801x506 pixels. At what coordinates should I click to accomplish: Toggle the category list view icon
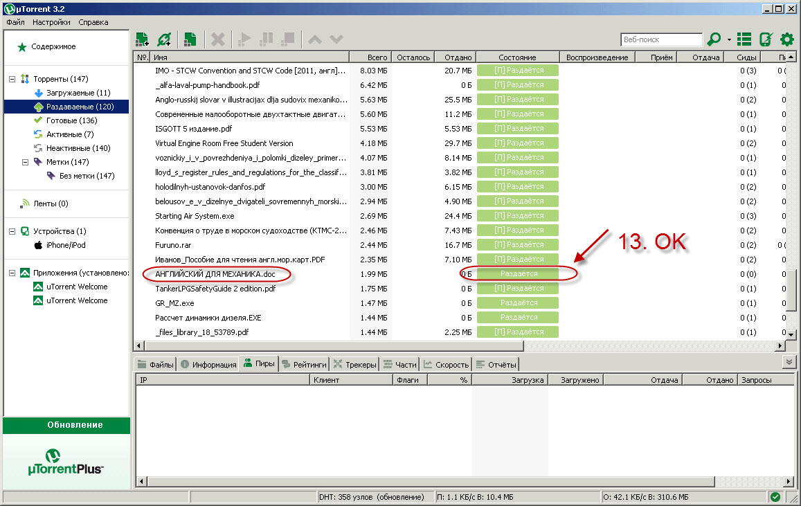pos(744,39)
